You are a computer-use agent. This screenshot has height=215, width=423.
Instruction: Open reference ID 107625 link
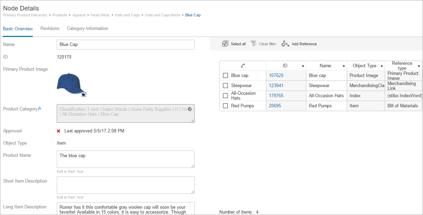tap(276, 76)
